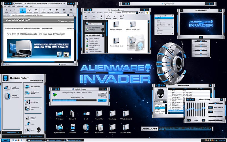Viewport: 227px width, 142px height.
Task: Toggle SRS WOW Effects button in equalizer
Action: click(x=210, y=108)
